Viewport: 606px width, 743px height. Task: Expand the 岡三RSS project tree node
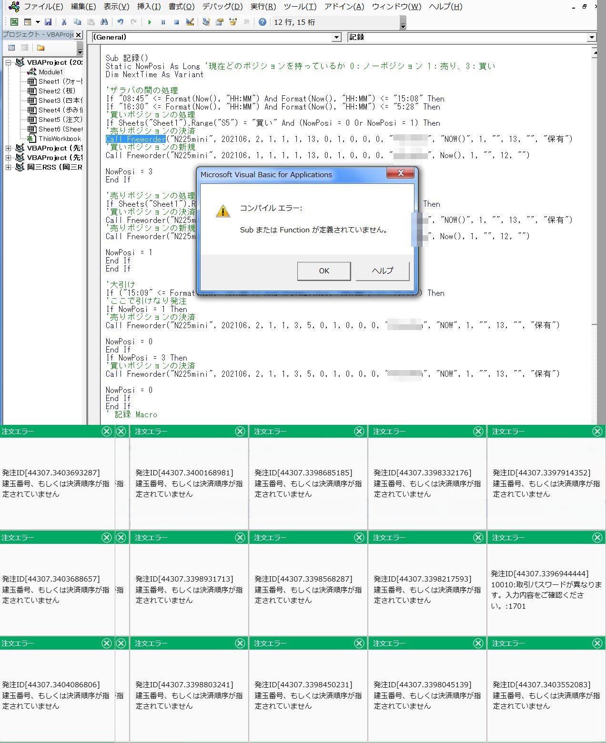coord(8,167)
